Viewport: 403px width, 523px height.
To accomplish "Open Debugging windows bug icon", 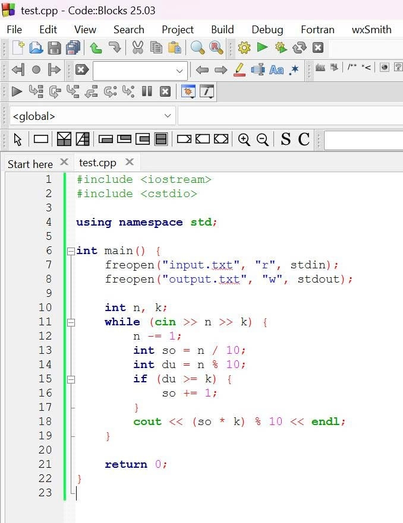I will (188, 91).
